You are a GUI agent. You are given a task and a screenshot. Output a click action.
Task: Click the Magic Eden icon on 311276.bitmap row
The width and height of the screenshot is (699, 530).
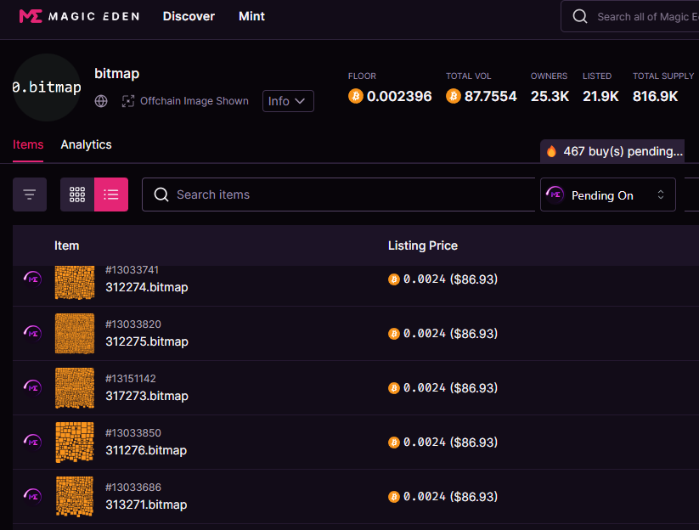coord(32,443)
